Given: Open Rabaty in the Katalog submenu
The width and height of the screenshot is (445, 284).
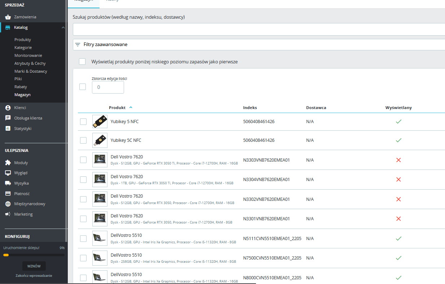Looking at the screenshot, I should (21, 87).
